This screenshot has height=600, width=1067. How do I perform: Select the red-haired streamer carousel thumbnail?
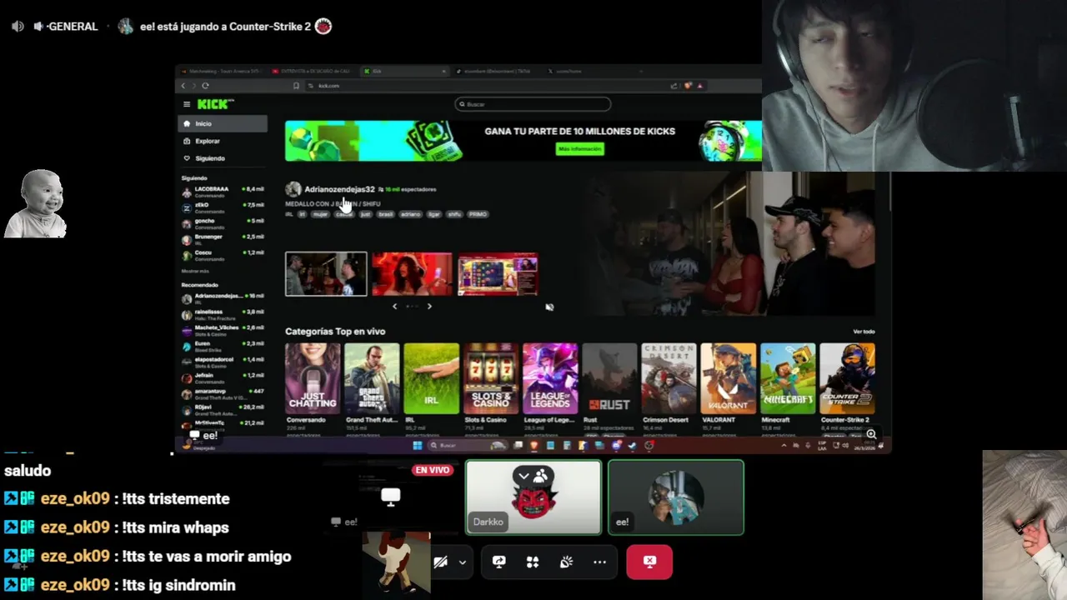point(412,274)
